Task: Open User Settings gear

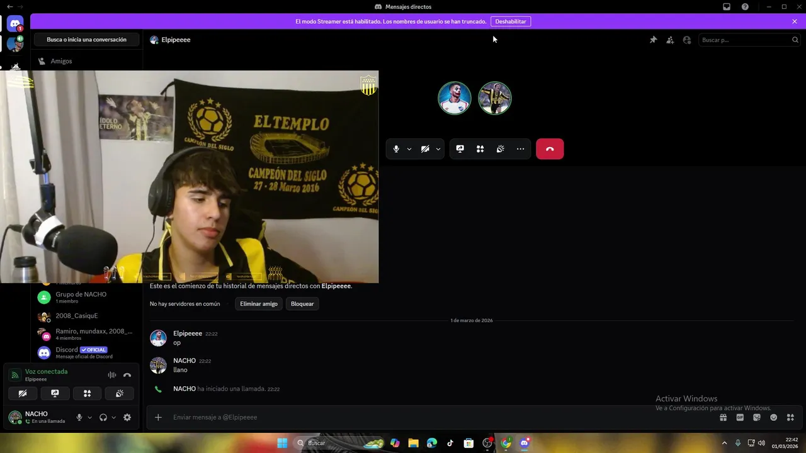Action: [x=127, y=417]
